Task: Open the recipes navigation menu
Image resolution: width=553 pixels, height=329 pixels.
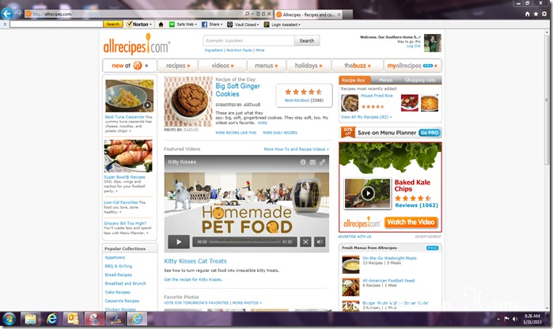Action: pyautogui.click(x=178, y=66)
